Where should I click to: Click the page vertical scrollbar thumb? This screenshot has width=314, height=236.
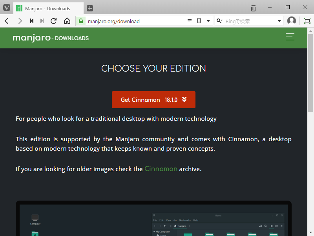pyautogui.click(x=310, y=73)
